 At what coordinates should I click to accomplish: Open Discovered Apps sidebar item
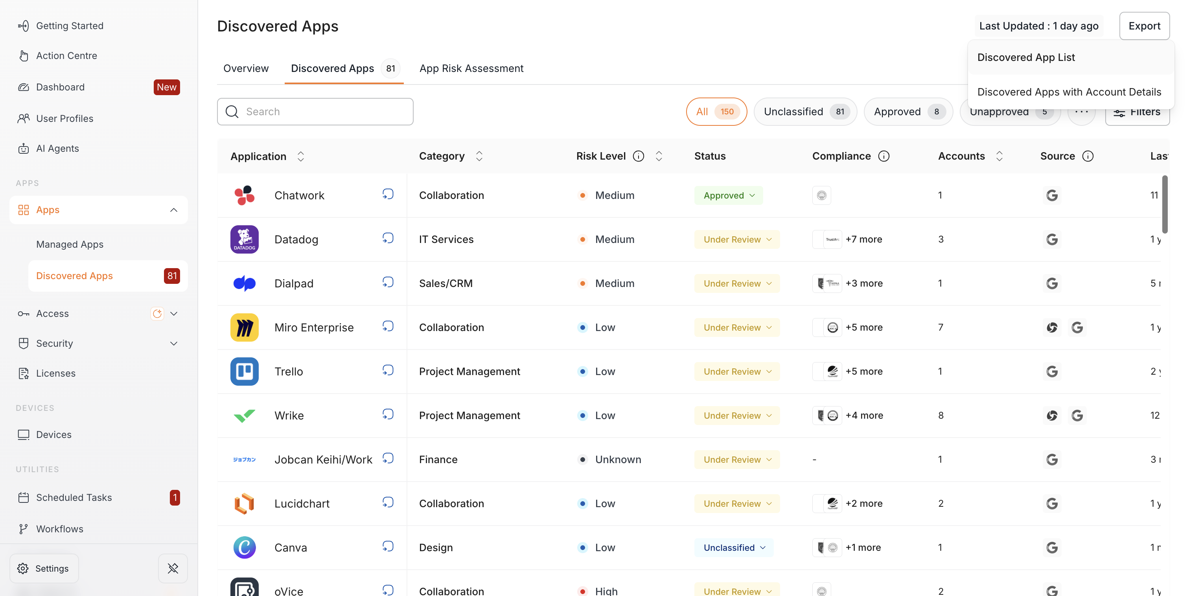click(x=108, y=276)
